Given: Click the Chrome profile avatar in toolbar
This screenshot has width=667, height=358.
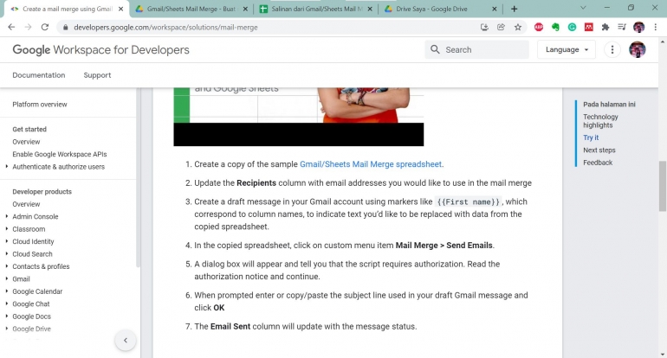Looking at the screenshot, I should click(x=638, y=27).
